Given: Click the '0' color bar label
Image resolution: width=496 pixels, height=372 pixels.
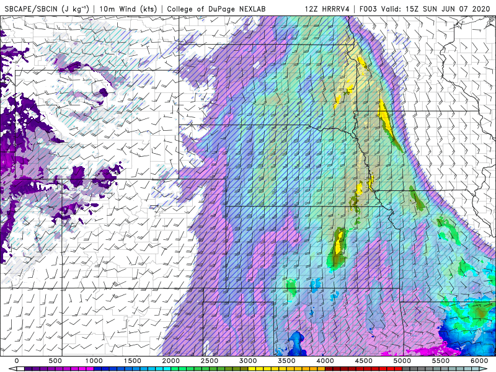Looking at the screenshot, I should [17, 361].
